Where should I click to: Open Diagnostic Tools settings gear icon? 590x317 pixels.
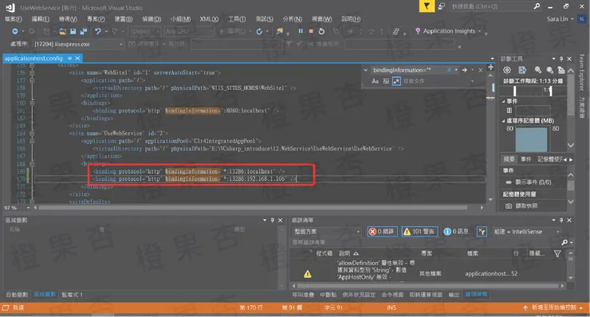(507, 70)
